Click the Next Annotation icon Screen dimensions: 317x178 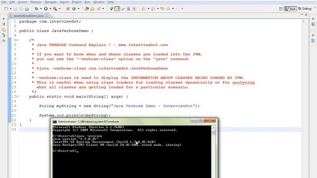coord(144,9)
